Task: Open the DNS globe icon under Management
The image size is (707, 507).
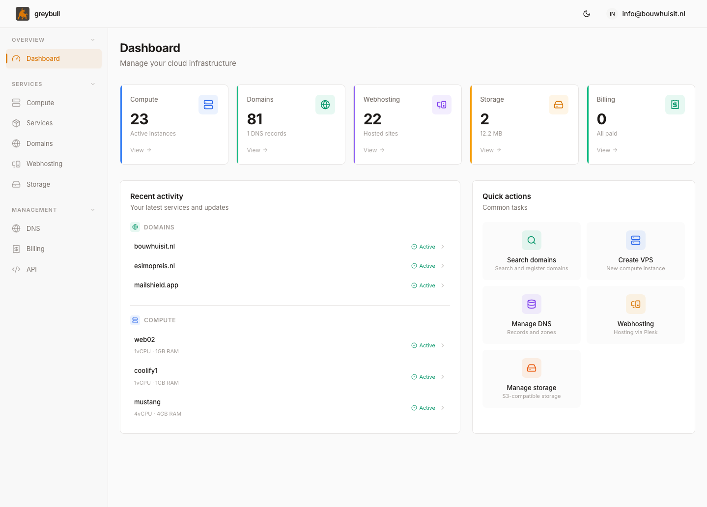Action: [16, 228]
